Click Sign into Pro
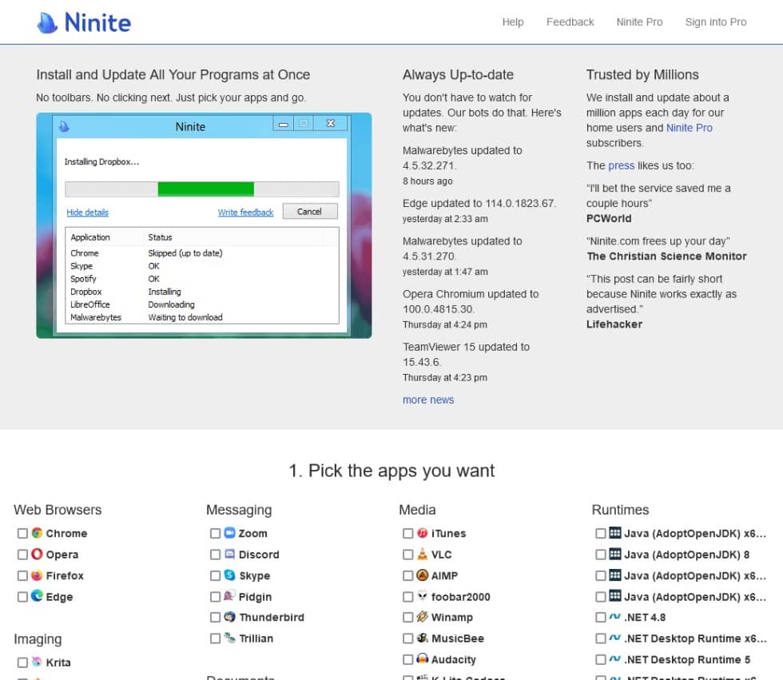 (x=716, y=22)
